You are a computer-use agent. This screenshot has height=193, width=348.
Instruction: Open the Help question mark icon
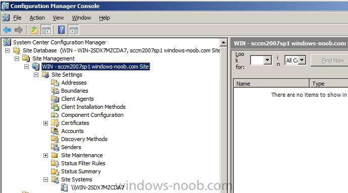coord(61,30)
